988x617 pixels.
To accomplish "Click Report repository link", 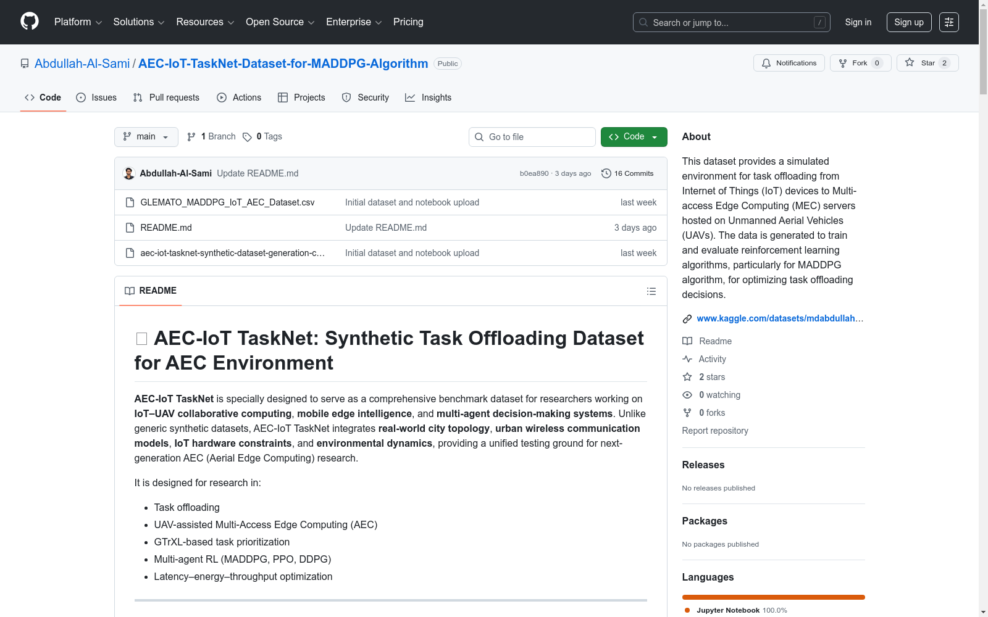I will click(715, 431).
